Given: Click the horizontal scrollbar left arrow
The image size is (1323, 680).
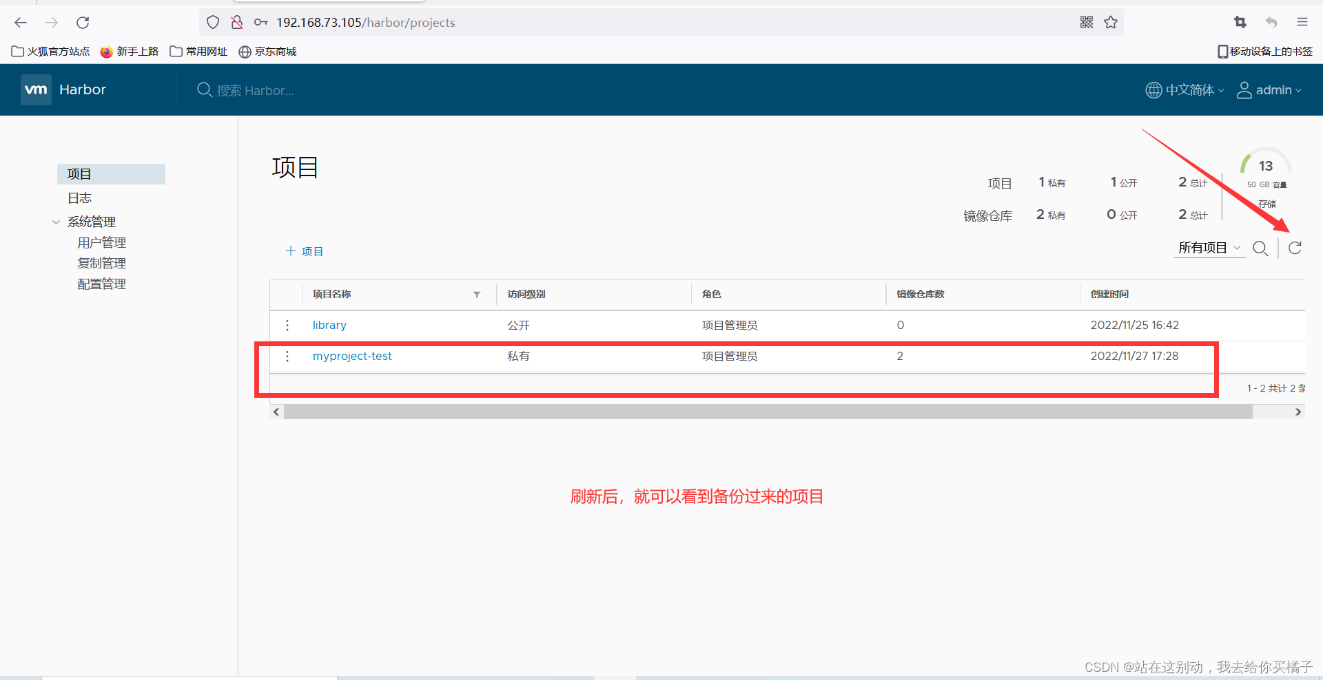Looking at the screenshot, I should [x=276, y=412].
